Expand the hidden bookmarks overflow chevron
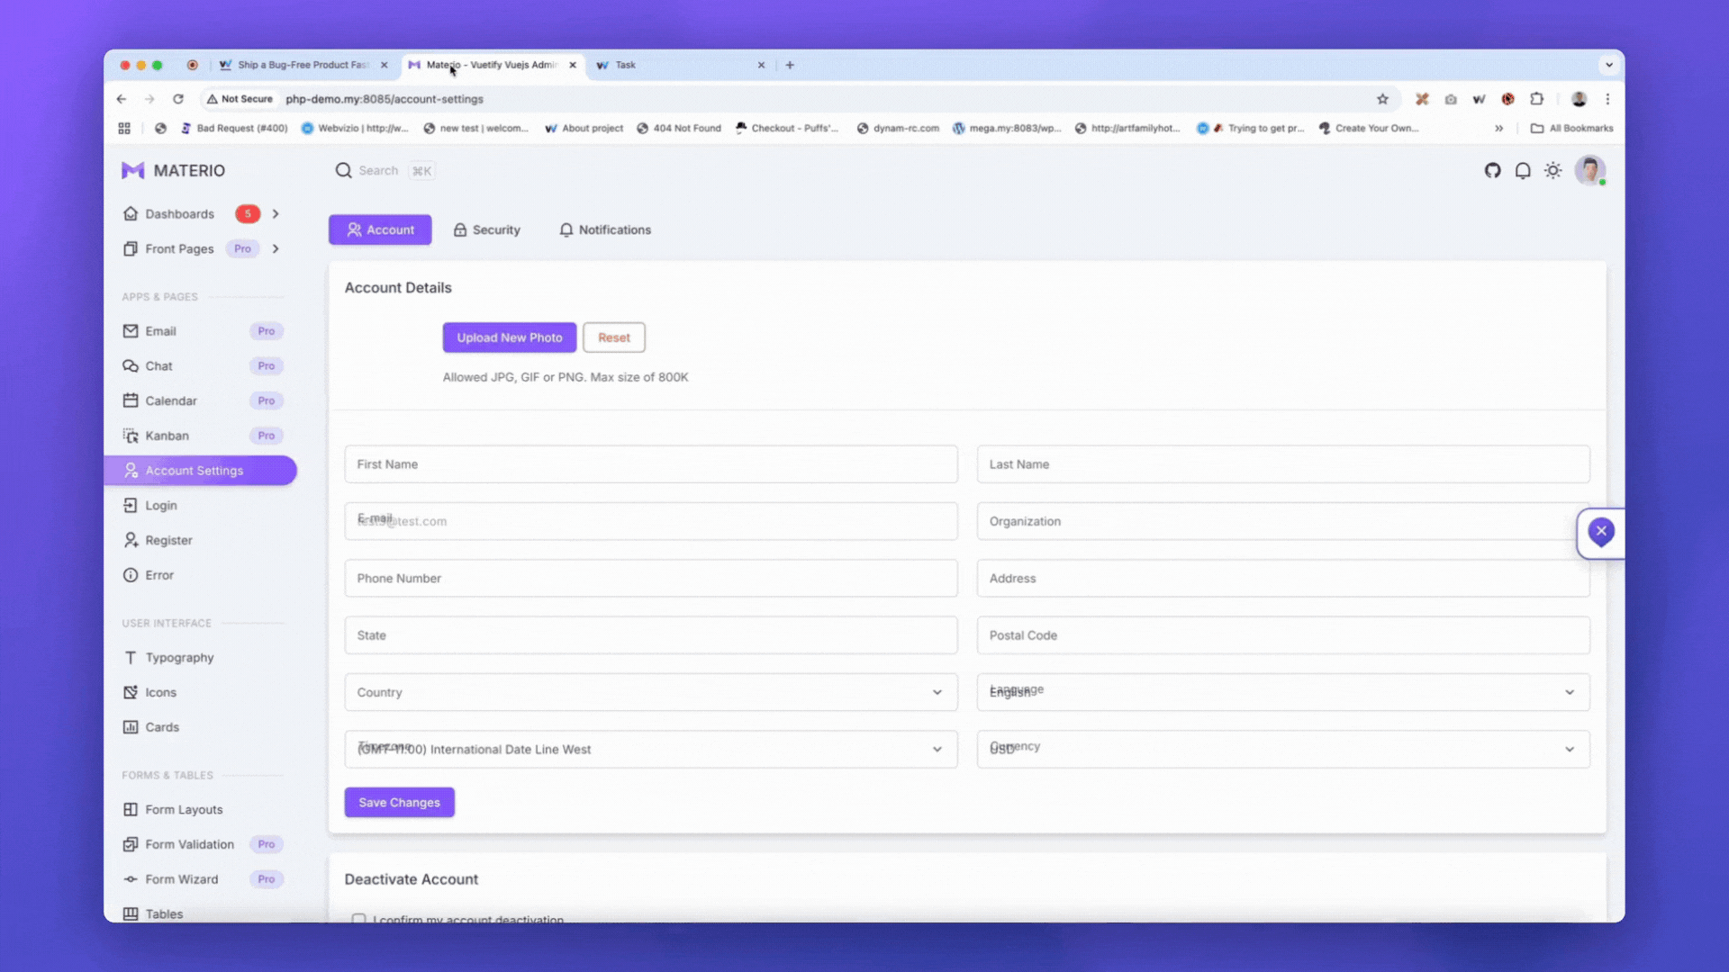 point(1498,129)
